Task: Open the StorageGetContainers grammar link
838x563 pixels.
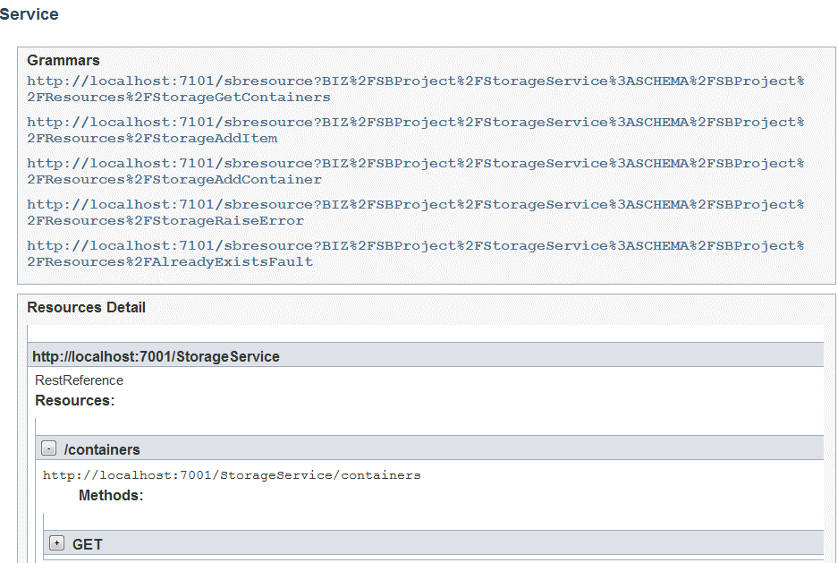Action: click(415, 90)
